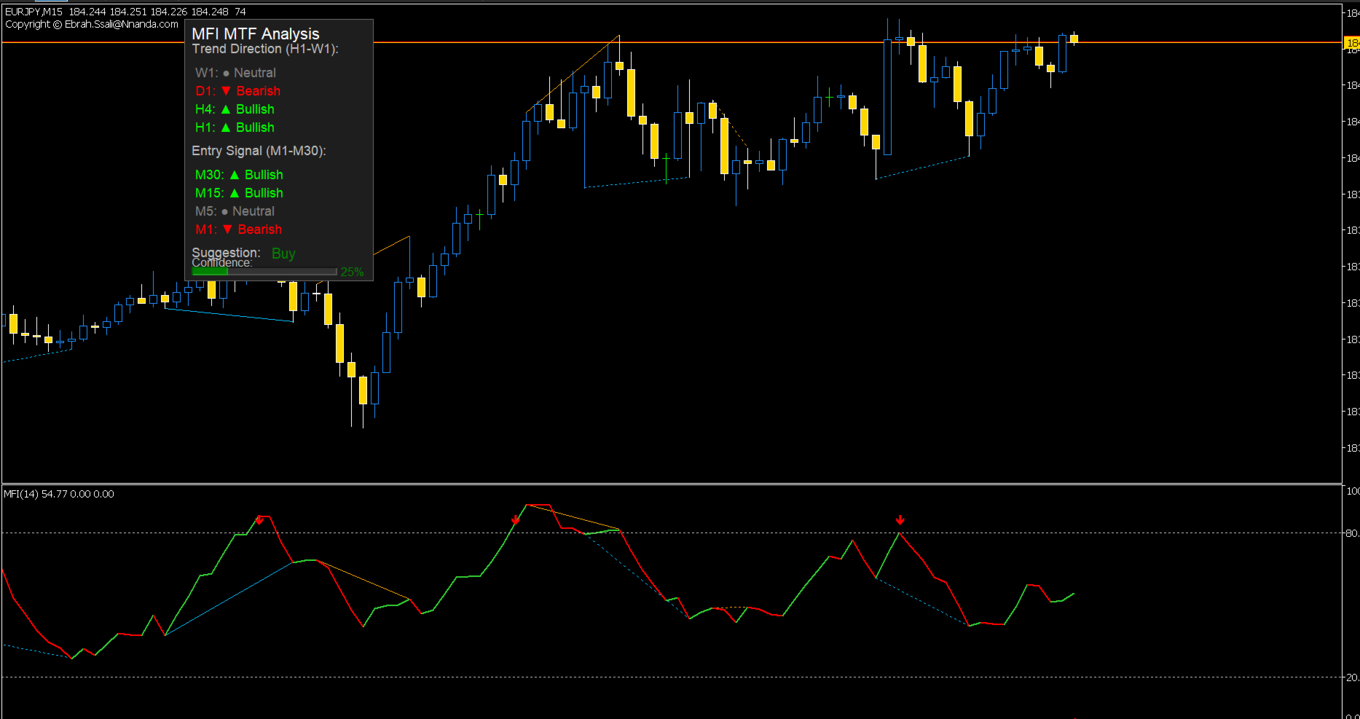Click the "Bearish" status in the D1 row

[259, 91]
